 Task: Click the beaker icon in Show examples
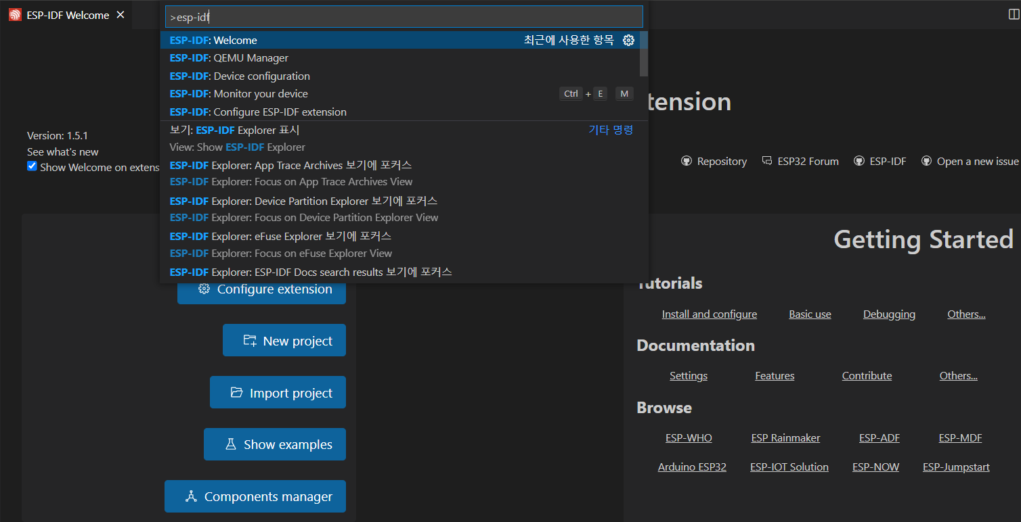pos(231,444)
